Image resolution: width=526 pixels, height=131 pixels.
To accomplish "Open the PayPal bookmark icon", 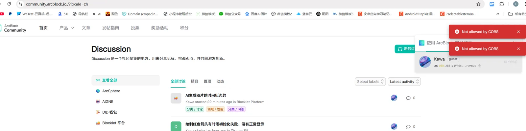I will click(x=10, y=14).
